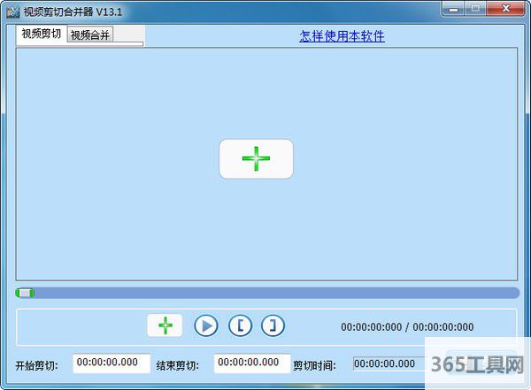Click the large green plus in preview area
Screen dimensions: 531x390
click(256, 159)
